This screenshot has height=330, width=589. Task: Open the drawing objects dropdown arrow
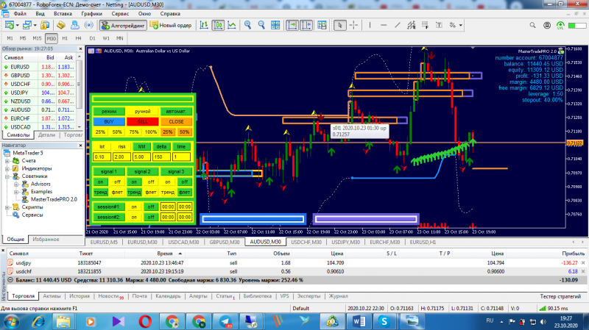461,25
